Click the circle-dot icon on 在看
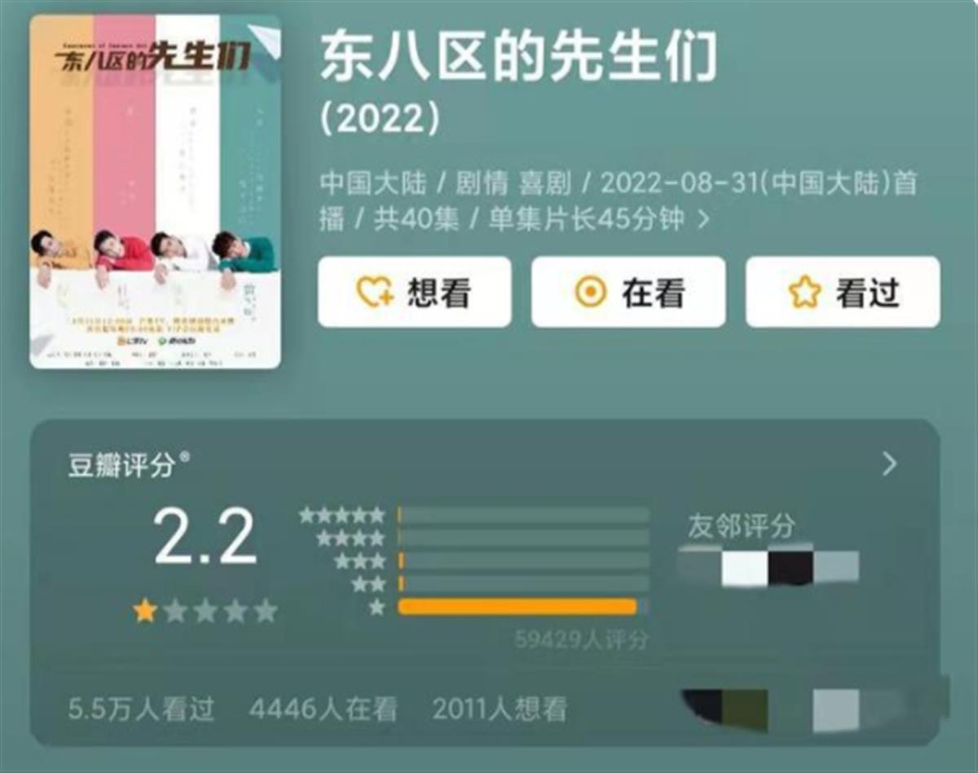Screen dimensions: 978x773 point(590,293)
